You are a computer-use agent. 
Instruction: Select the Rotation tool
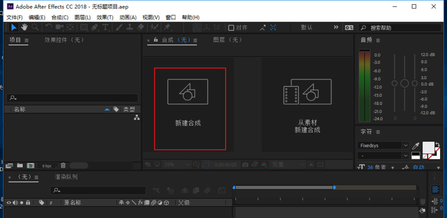49,27
